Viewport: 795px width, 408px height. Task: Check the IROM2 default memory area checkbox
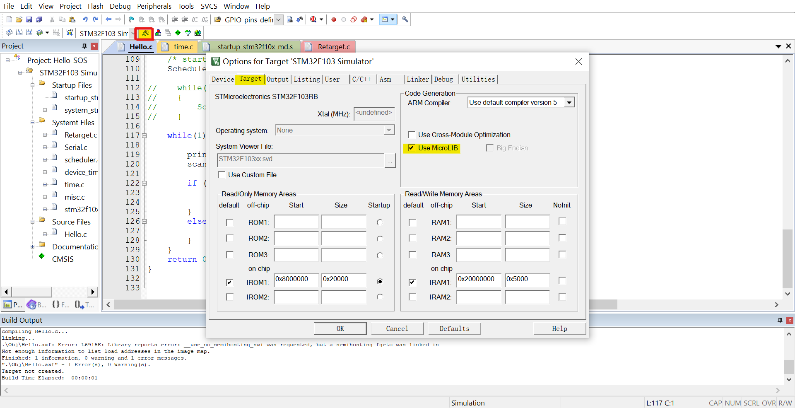(x=230, y=297)
